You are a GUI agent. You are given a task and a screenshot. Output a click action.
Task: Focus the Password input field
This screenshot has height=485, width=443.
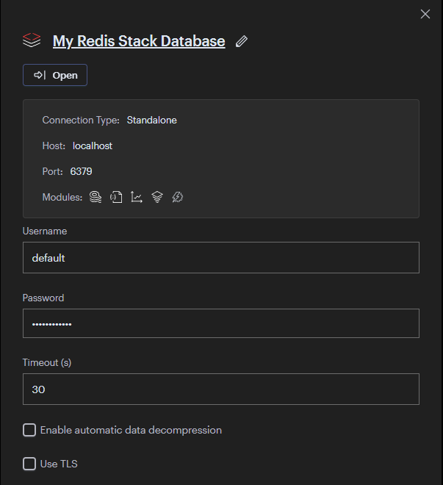click(x=221, y=323)
